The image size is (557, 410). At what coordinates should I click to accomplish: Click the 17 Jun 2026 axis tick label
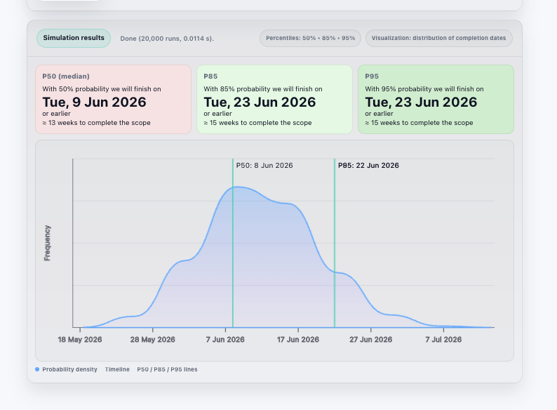(x=298, y=339)
